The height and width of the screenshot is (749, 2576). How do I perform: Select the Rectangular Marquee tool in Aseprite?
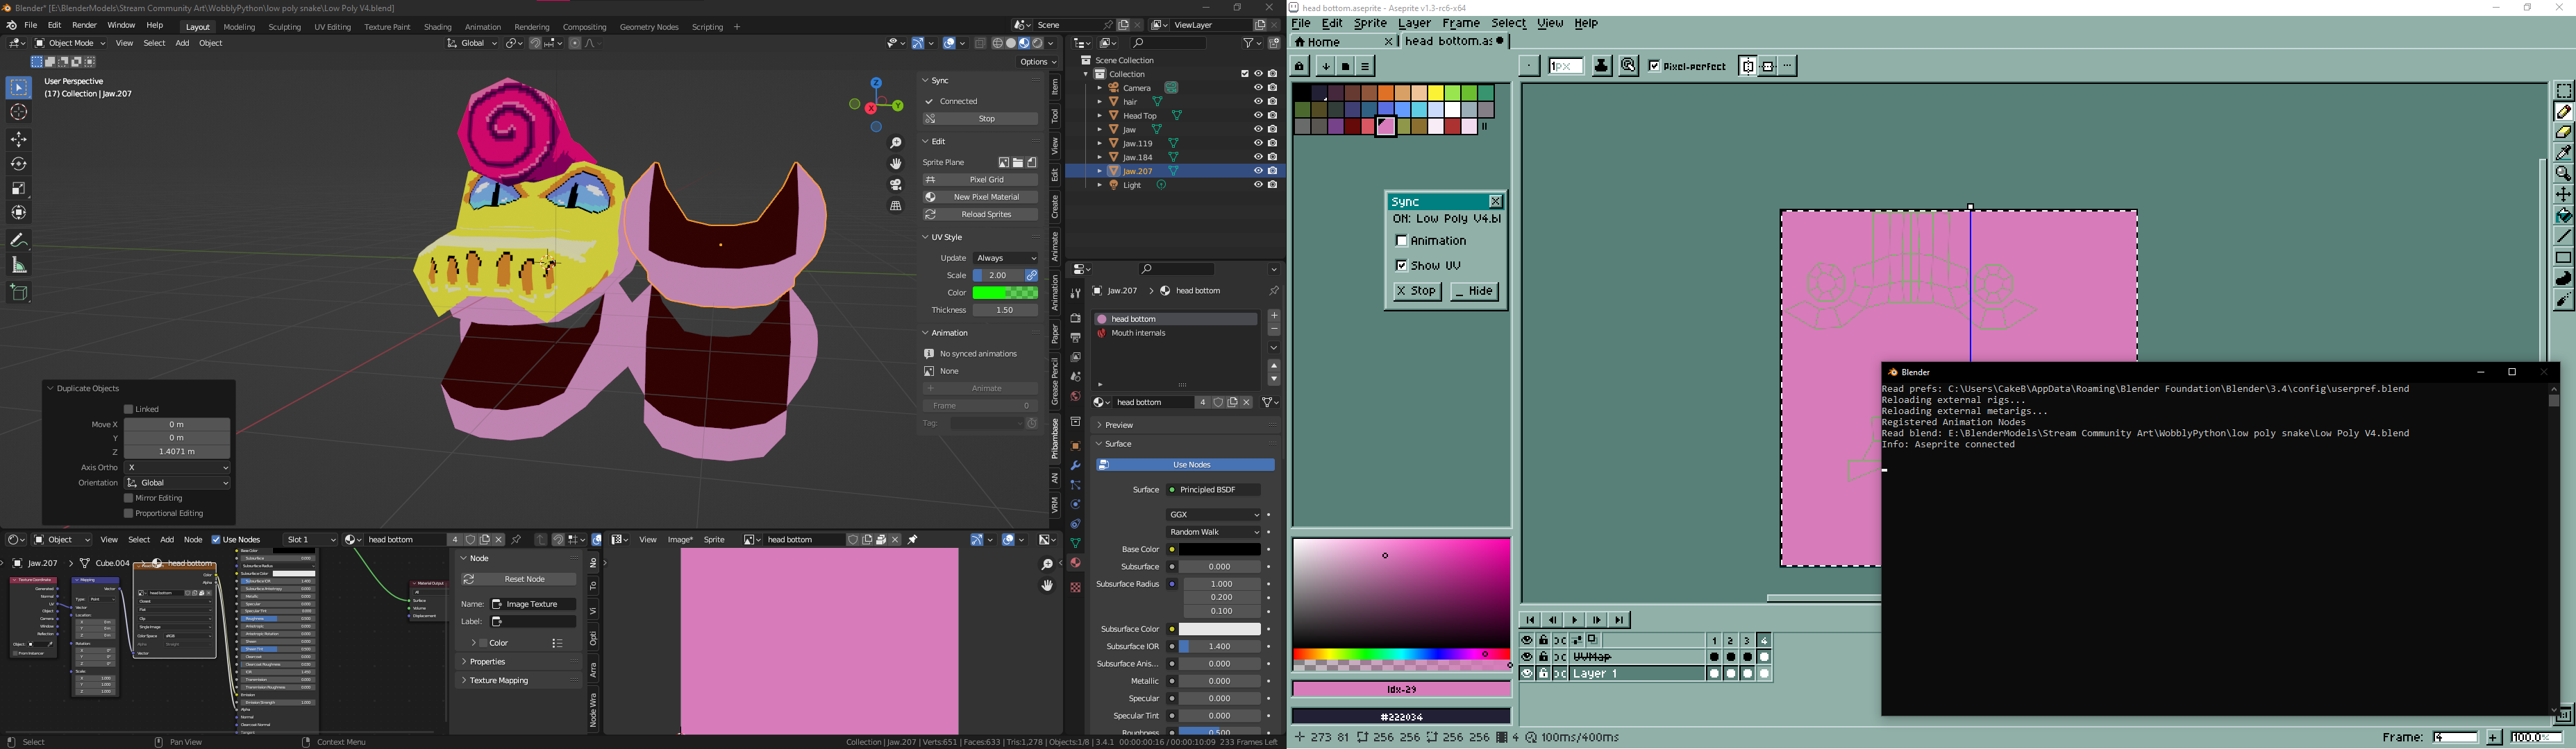[x=2563, y=91]
